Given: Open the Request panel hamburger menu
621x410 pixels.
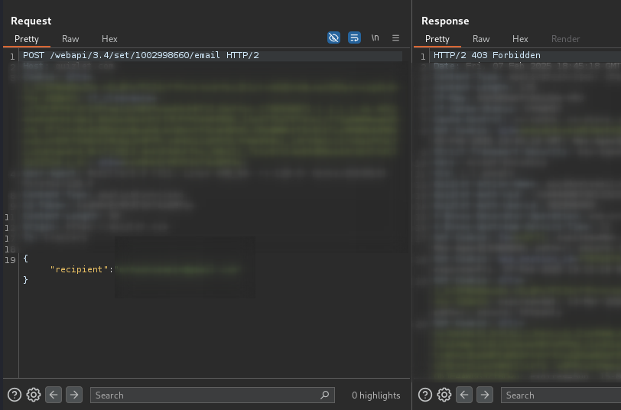Looking at the screenshot, I should [395, 37].
